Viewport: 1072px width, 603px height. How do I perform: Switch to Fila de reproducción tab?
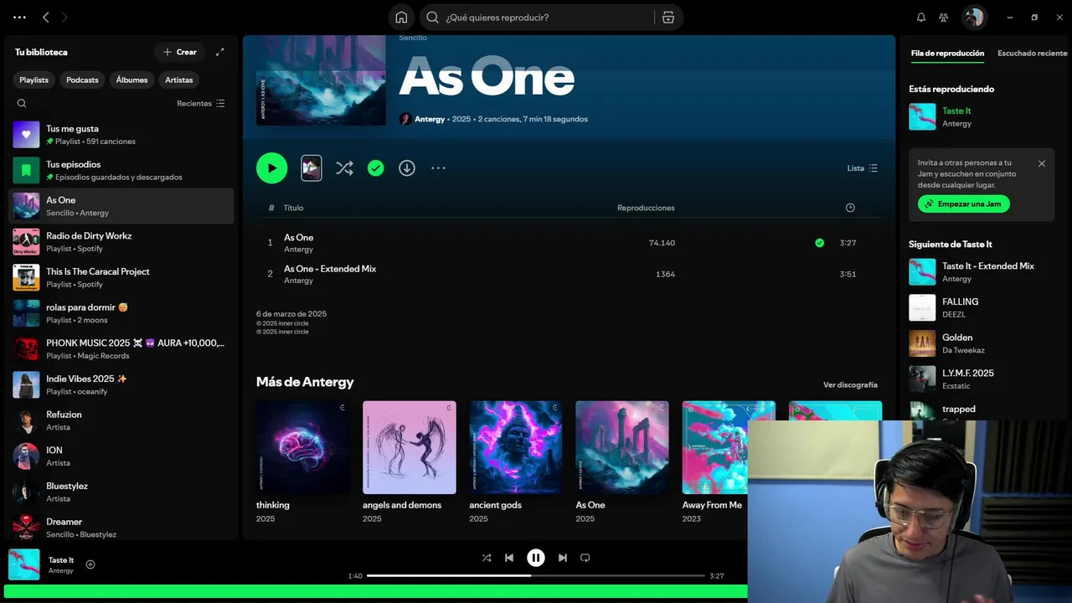click(x=947, y=53)
